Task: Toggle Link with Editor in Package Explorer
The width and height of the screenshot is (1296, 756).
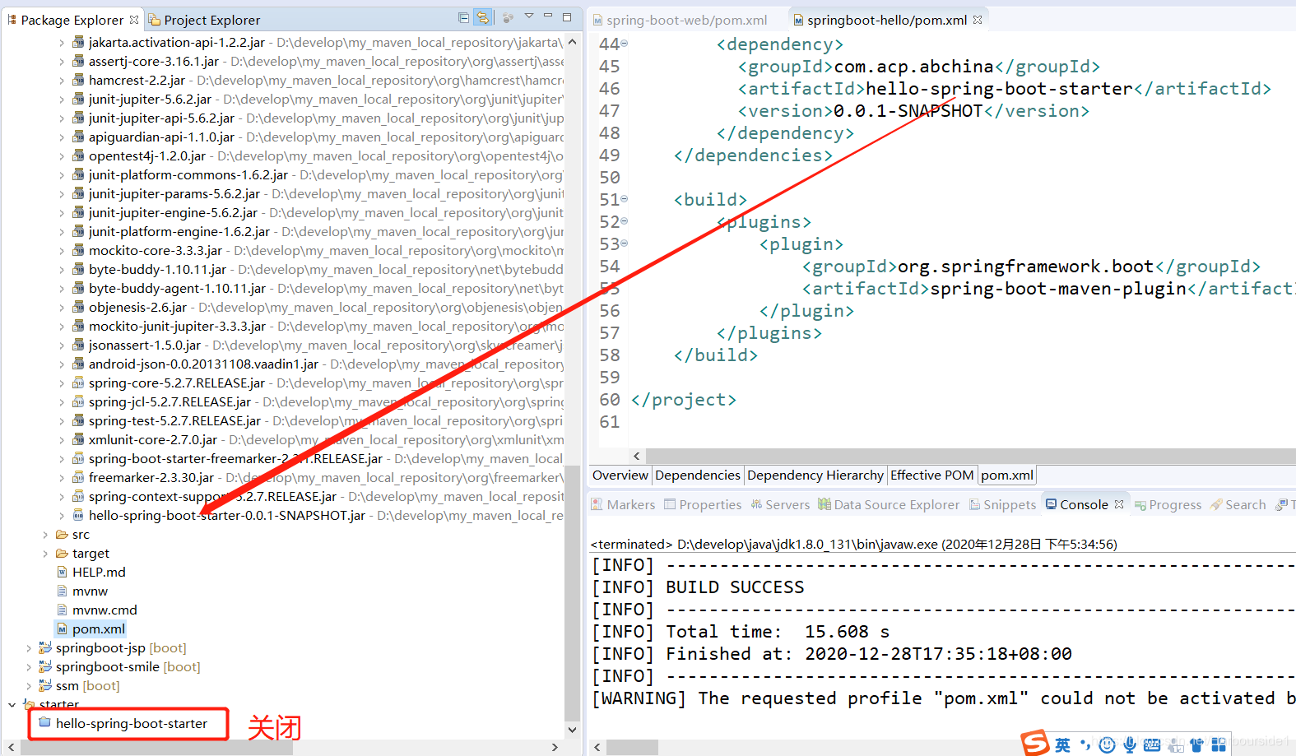Action: 483,17
